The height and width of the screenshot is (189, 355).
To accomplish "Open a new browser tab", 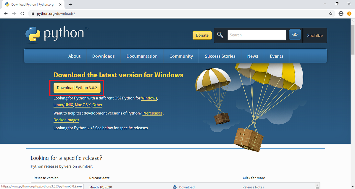I will [x=70, y=4].
